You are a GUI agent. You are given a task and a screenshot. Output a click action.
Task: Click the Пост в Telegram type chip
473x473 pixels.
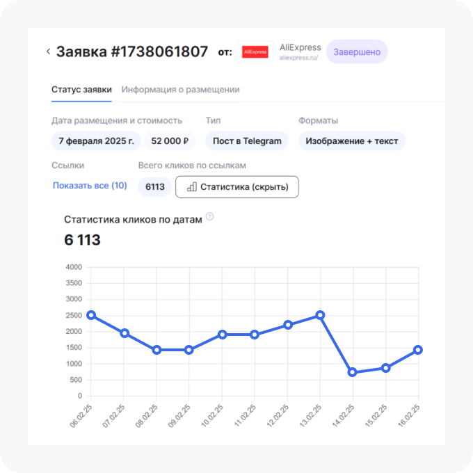(247, 141)
